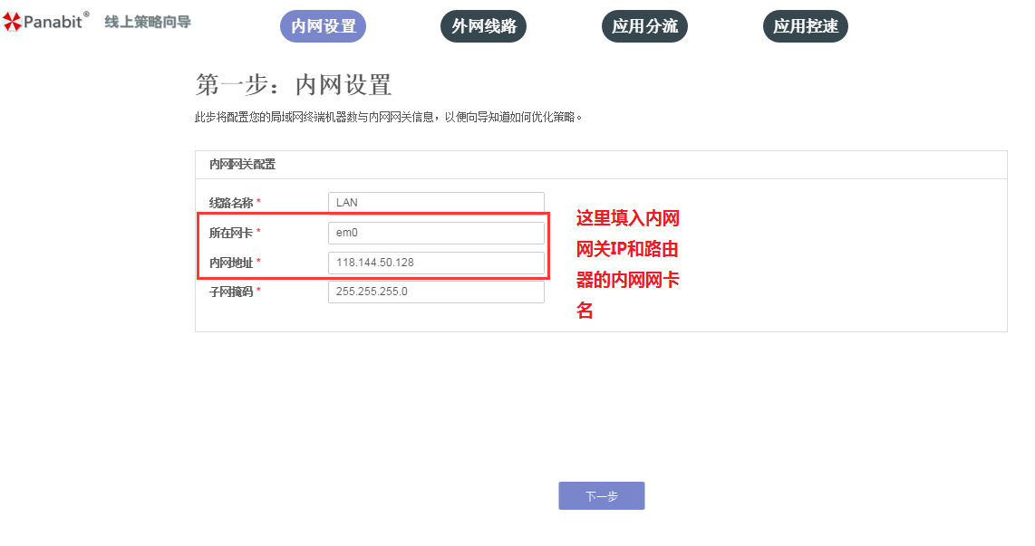Click the 线路名称 field label
Viewport: 1035px width, 546px height.
[x=231, y=203]
